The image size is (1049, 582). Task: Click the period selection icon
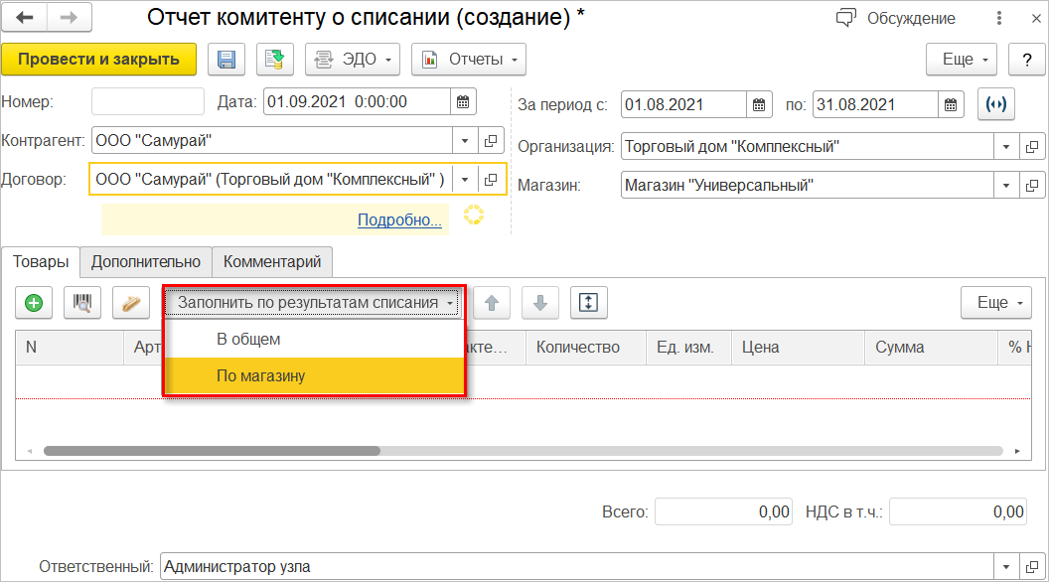tap(996, 104)
